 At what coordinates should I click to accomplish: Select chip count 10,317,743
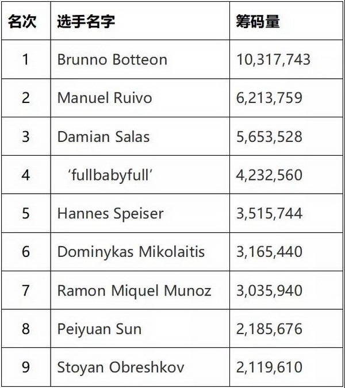pyautogui.click(x=273, y=60)
